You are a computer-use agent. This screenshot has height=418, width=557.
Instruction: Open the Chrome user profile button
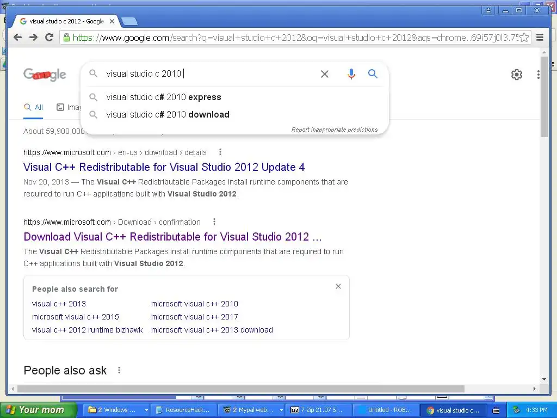click(488, 10)
